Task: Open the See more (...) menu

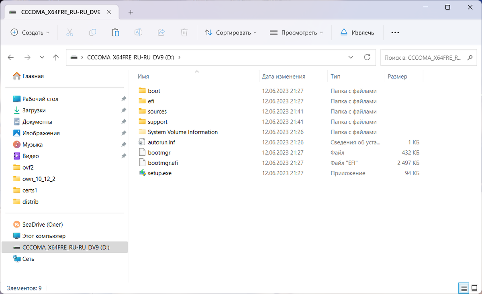Action: [x=395, y=32]
